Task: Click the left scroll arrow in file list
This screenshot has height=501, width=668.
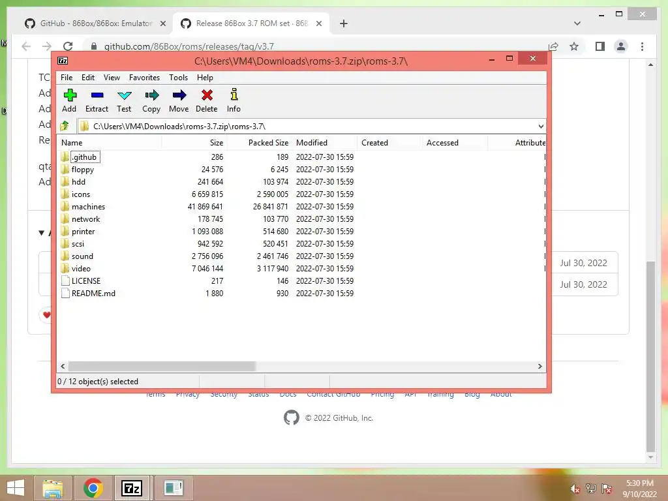Action: [x=63, y=366]
